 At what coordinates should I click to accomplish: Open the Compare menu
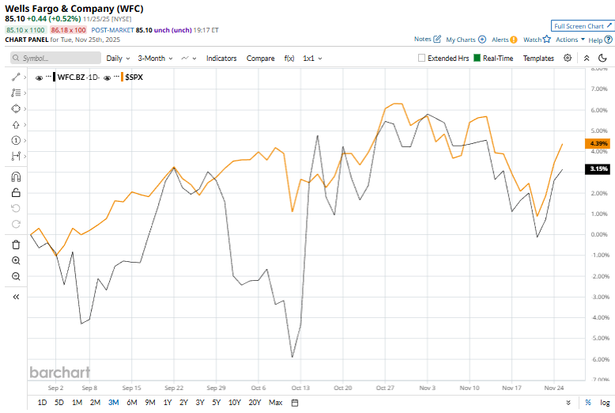click(260, 58)
